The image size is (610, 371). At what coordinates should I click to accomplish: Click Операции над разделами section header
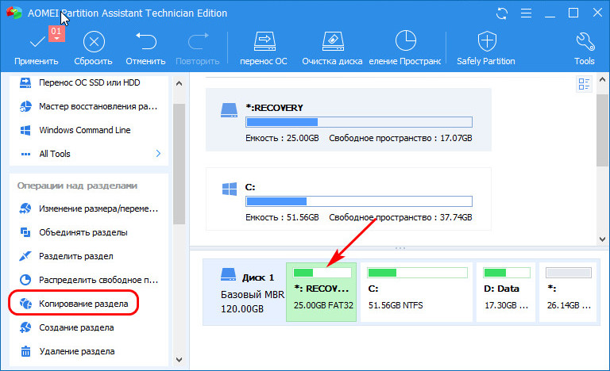tap(77, 185)
